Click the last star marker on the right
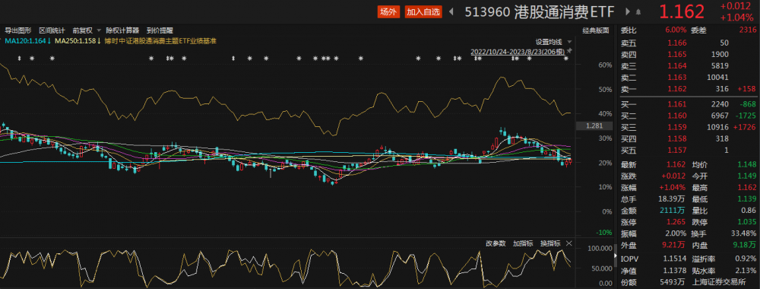This screenshot has width=760, height=289. pyautogui.click(x=566, y=59)
